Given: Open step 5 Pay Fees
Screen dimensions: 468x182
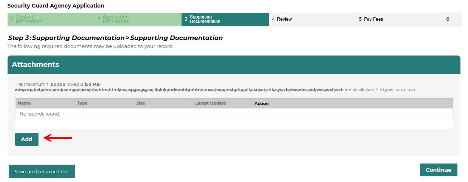Looking at the screenshot, I should pyautogui.click(x=399, y=19).
